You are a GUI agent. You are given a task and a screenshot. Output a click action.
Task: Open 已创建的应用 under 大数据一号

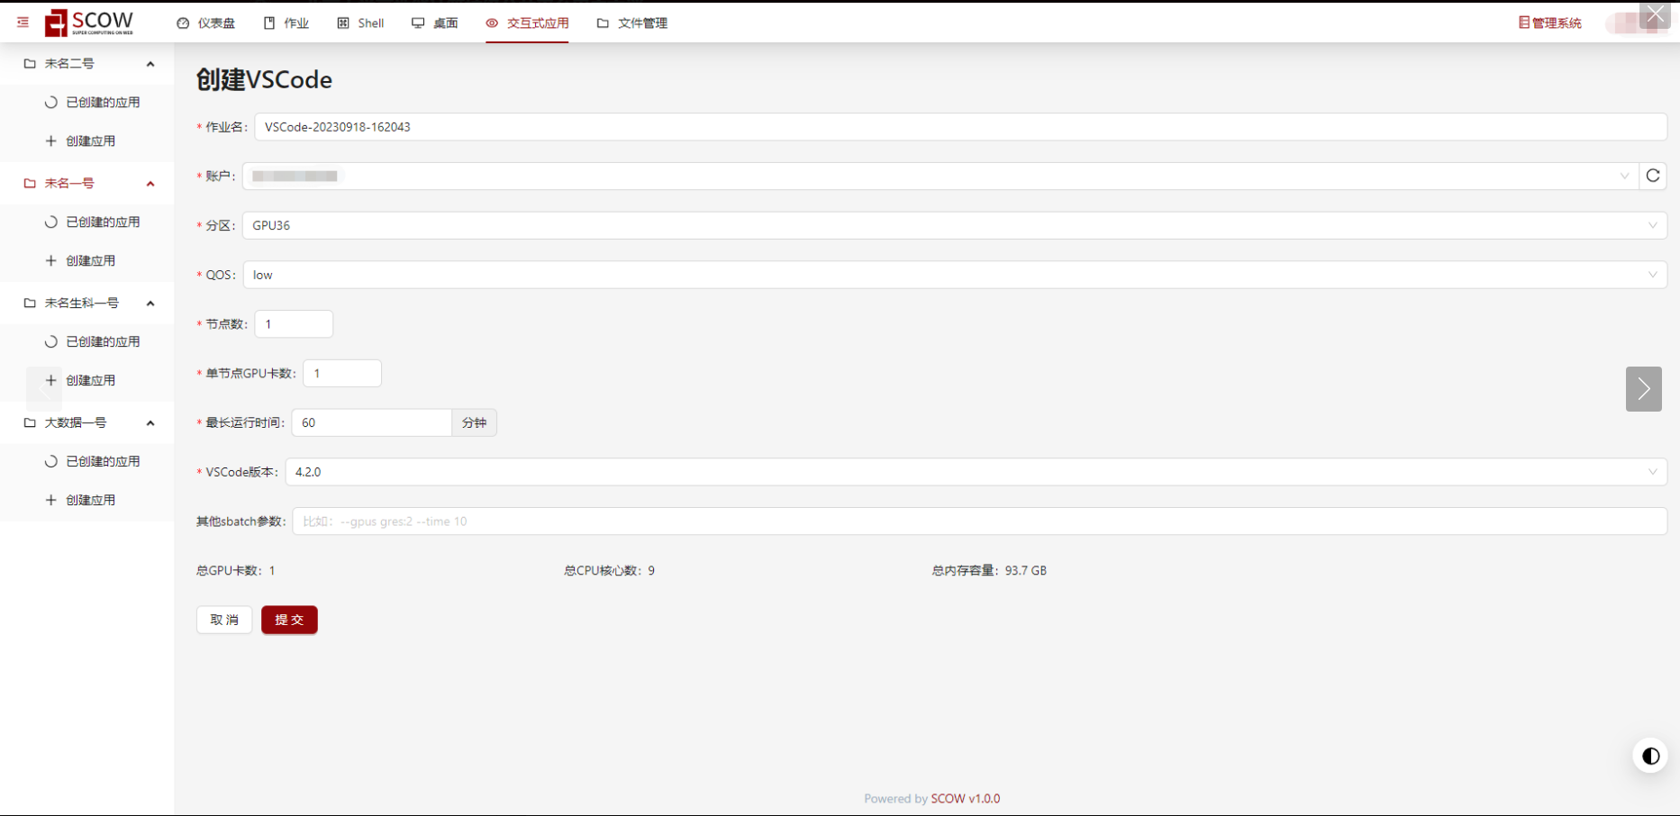(x=92, y=462)
